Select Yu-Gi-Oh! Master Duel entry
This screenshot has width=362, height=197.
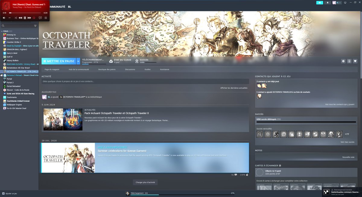coord(16,108)
